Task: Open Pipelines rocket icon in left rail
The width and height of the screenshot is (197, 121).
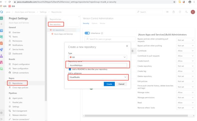Action: pos(2,49)
